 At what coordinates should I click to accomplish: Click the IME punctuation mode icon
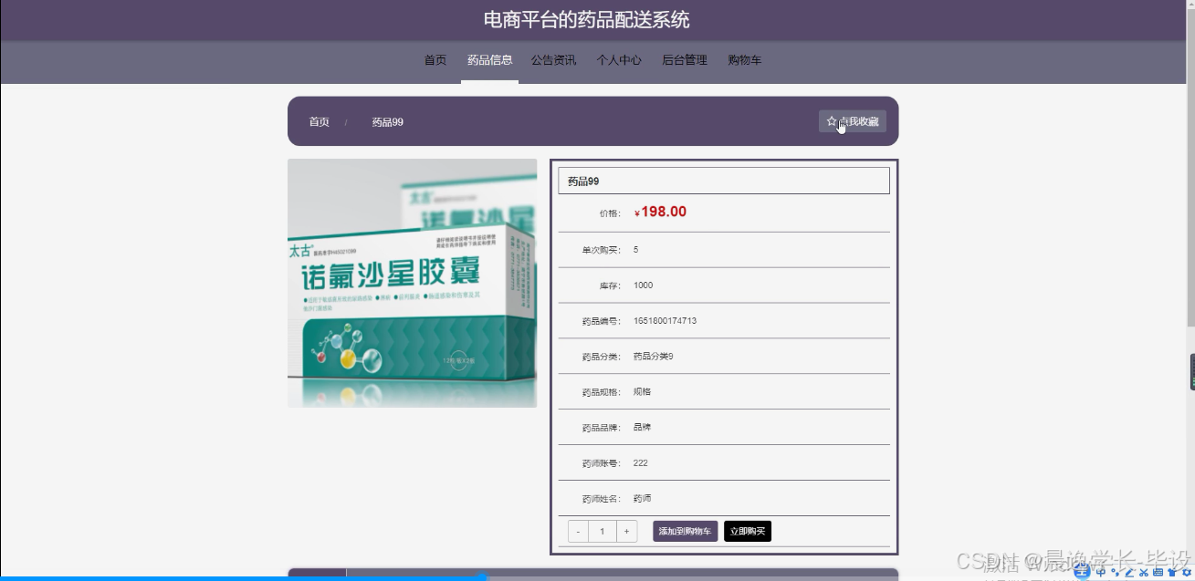(1116, 572)
